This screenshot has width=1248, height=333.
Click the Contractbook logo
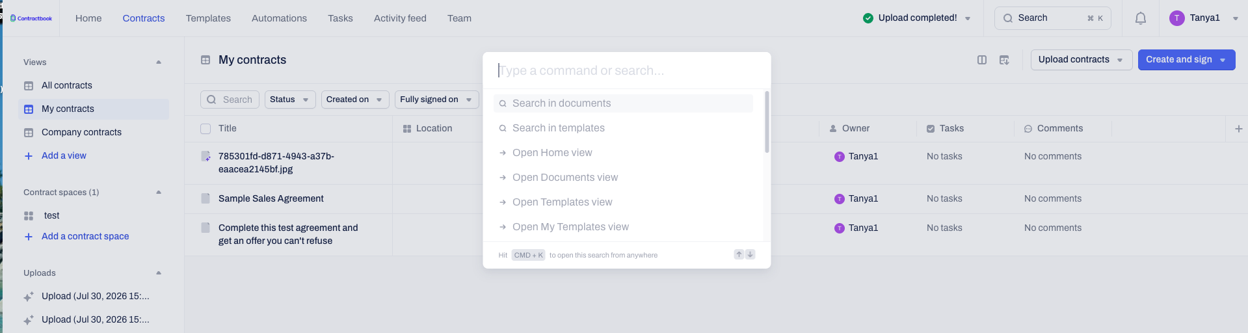click(x=31, y=18)
